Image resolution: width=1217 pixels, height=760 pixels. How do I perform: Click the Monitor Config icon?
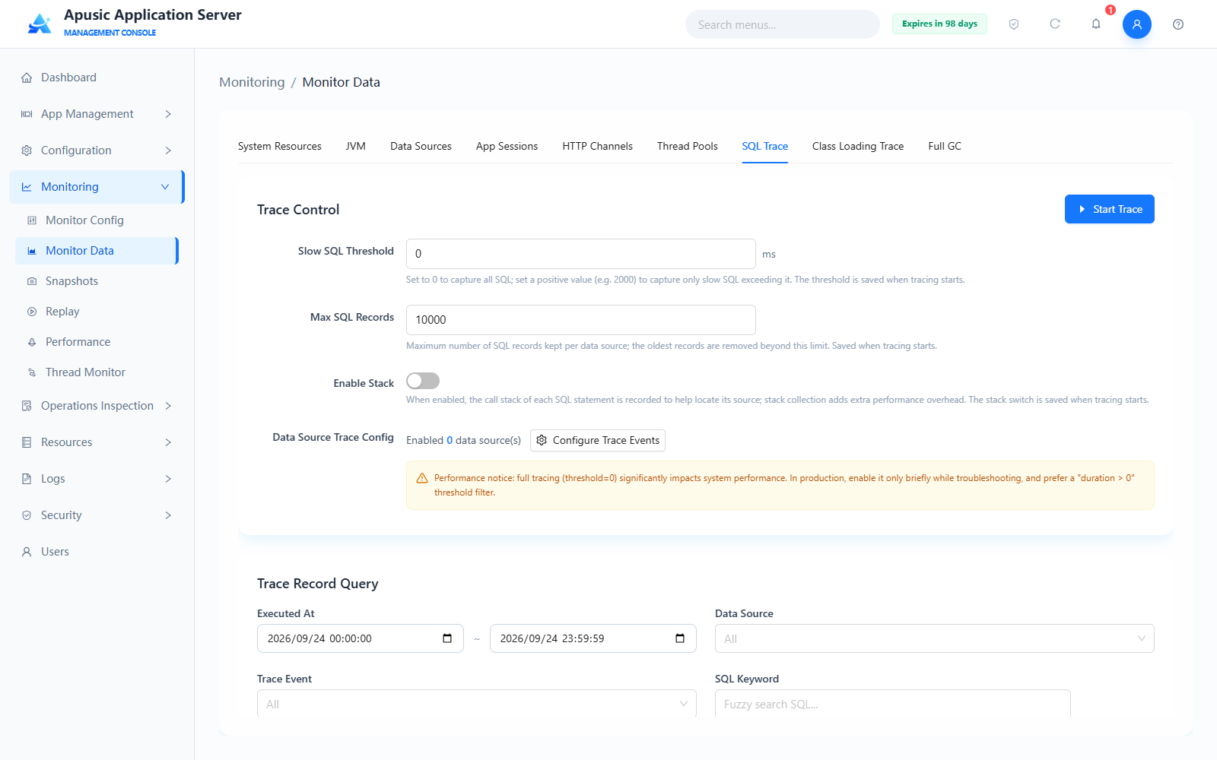(32, 220)
